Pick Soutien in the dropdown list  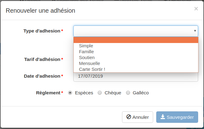point(87,58)
